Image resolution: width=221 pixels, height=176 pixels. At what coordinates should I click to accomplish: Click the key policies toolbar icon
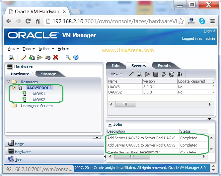click(40, 57)
